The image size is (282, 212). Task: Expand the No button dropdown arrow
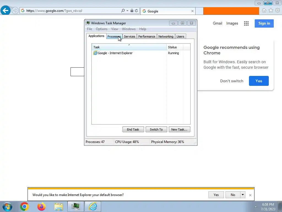[x=243, y=195]
